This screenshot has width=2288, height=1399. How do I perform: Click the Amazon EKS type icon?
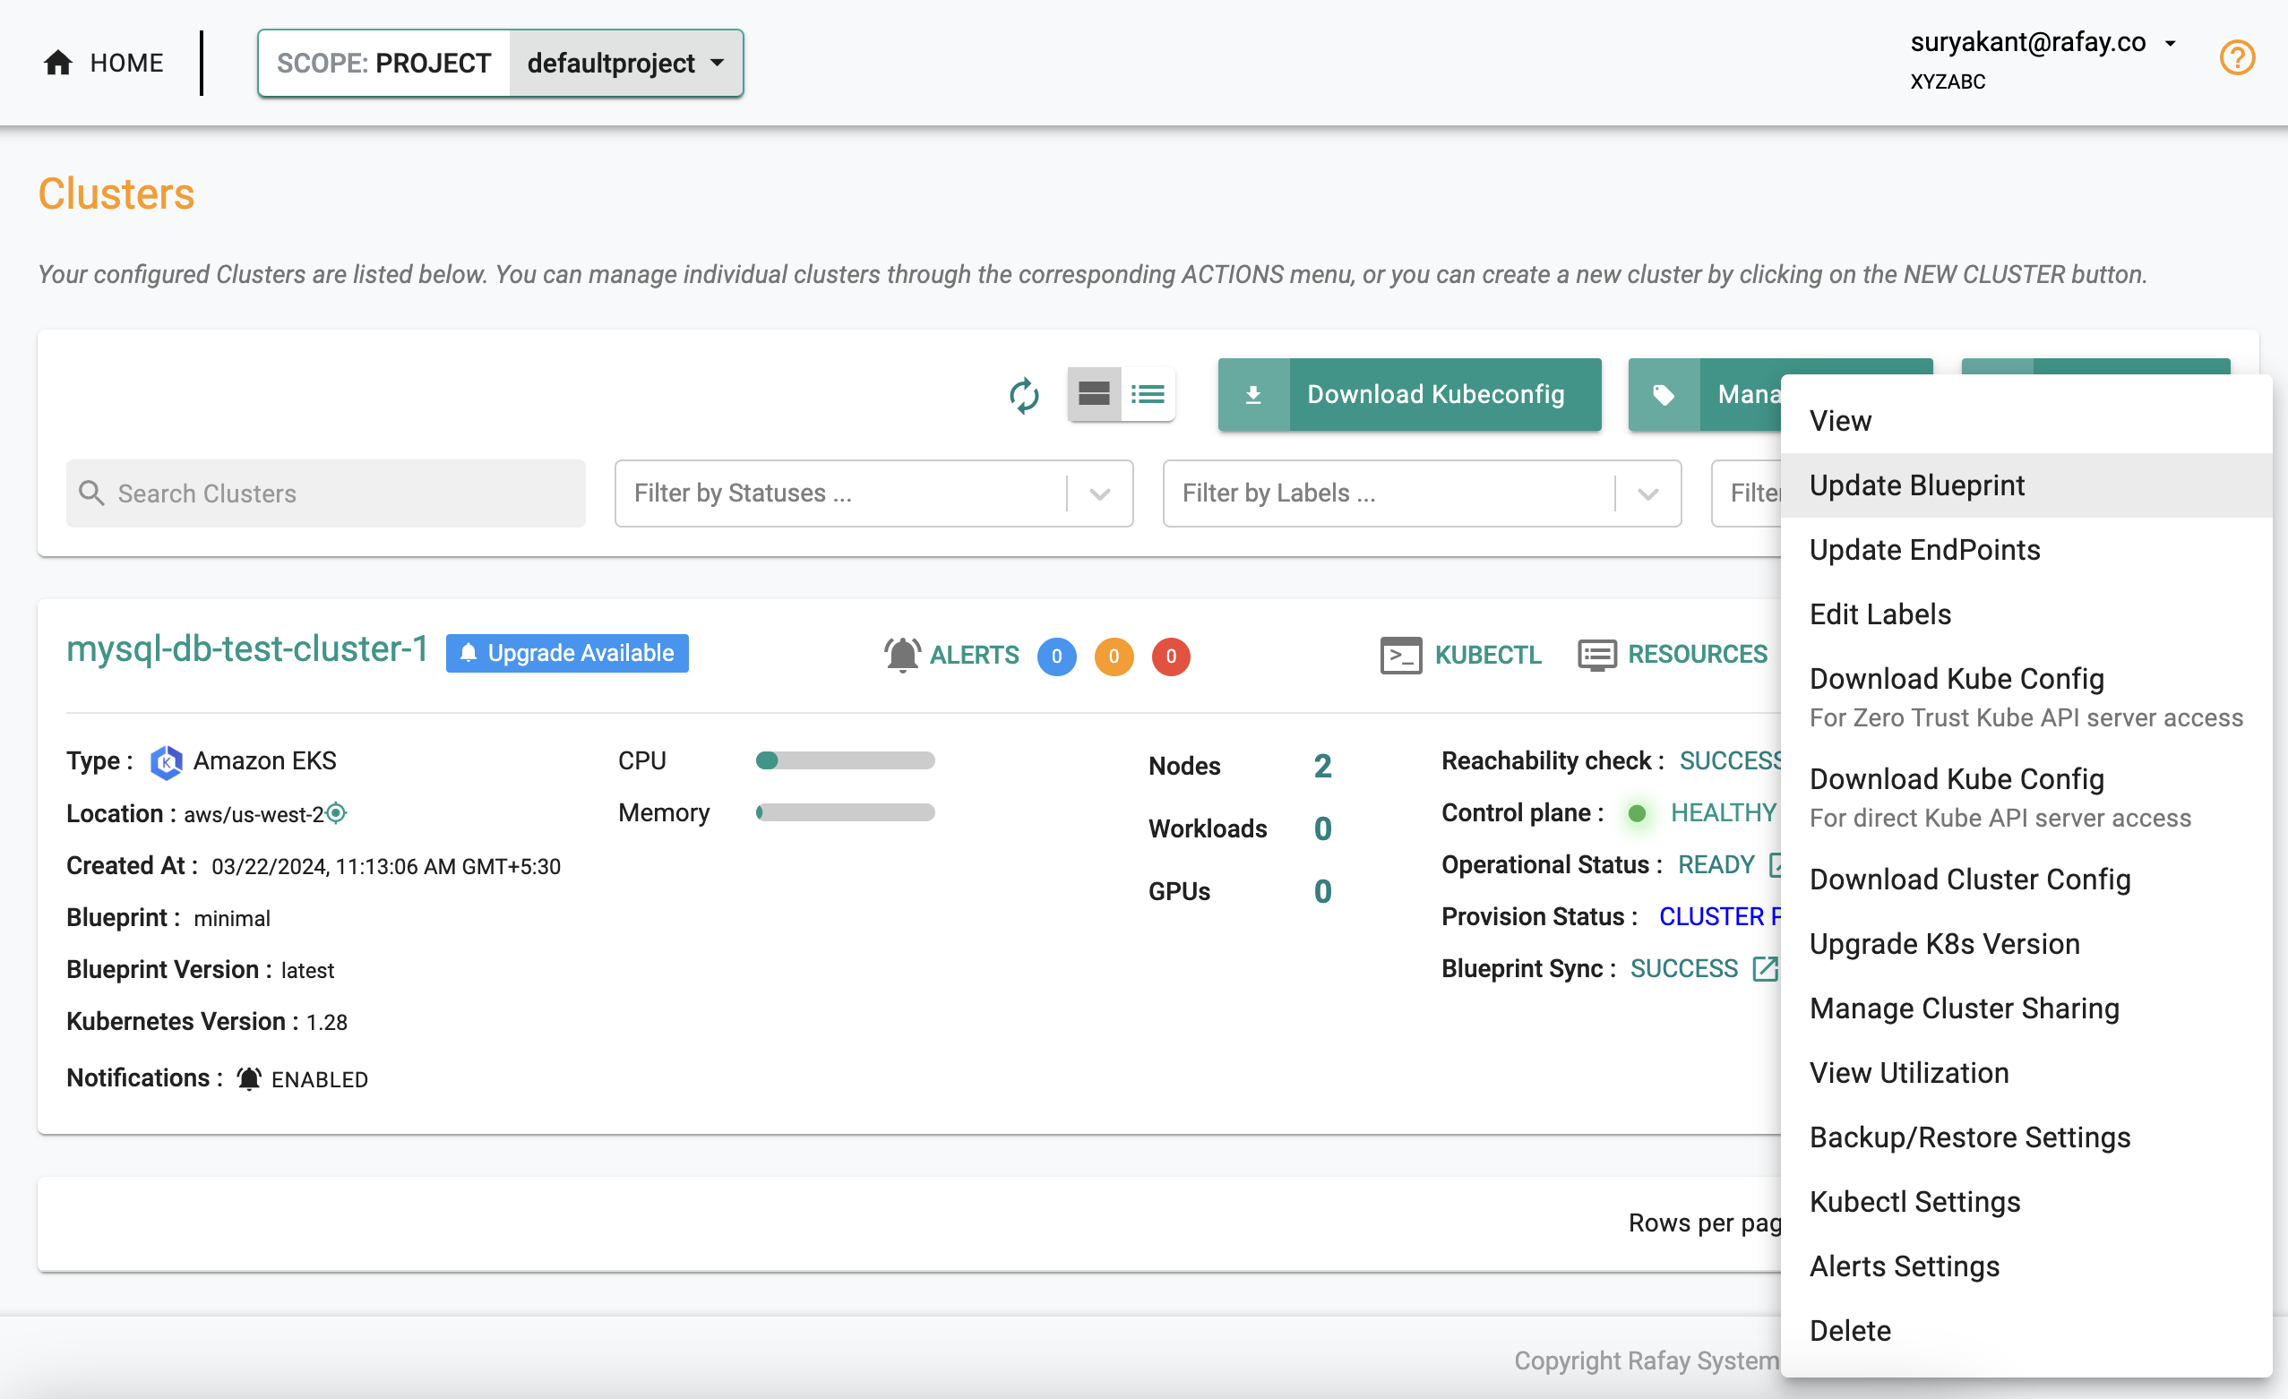tap(167, 762)
